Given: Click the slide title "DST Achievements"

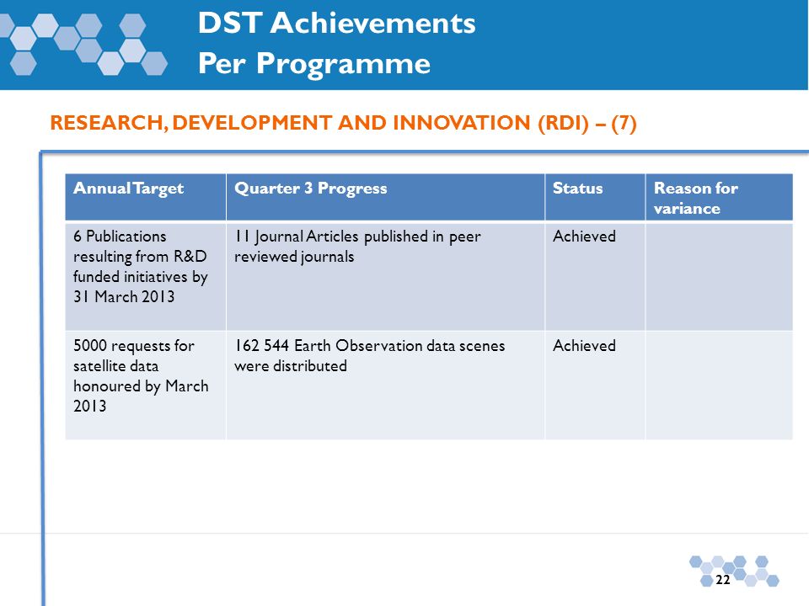Looking at the screenshot, I should (337, 24).
